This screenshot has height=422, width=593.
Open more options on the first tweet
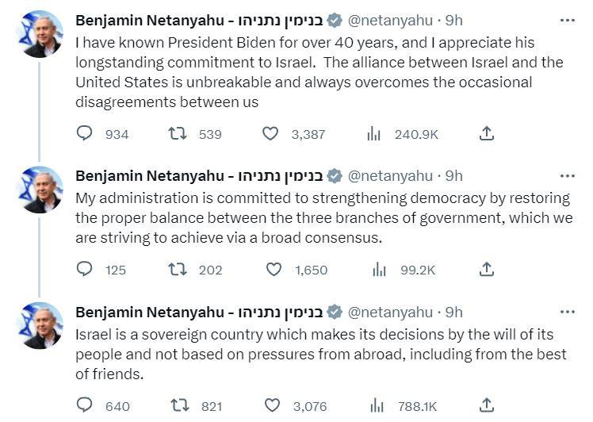point(567,19)
